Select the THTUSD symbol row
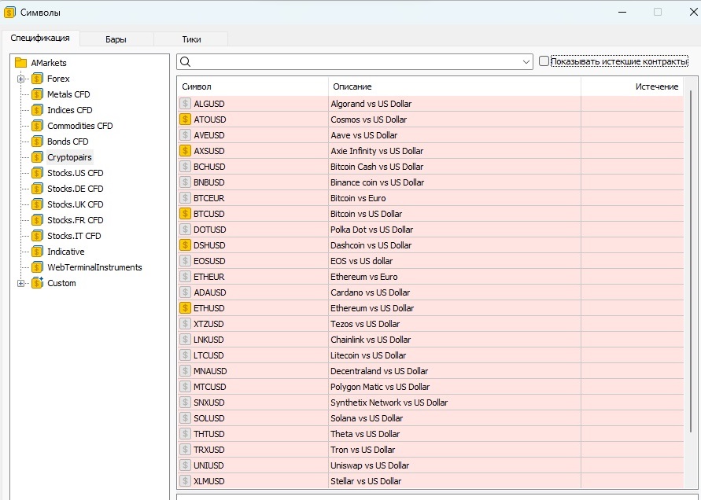 [x=431, y=434]
